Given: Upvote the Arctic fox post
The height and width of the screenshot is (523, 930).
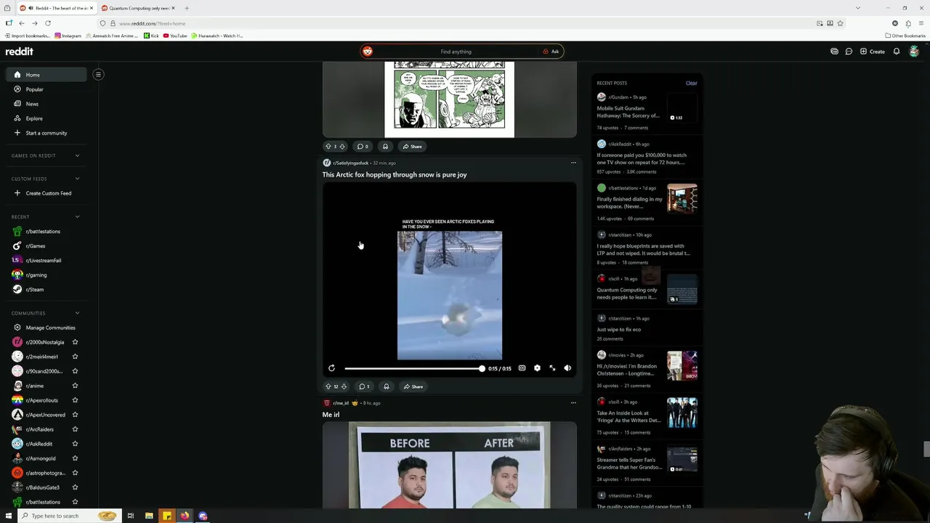Looking at the screenshot, I should (x=328, y=386).
